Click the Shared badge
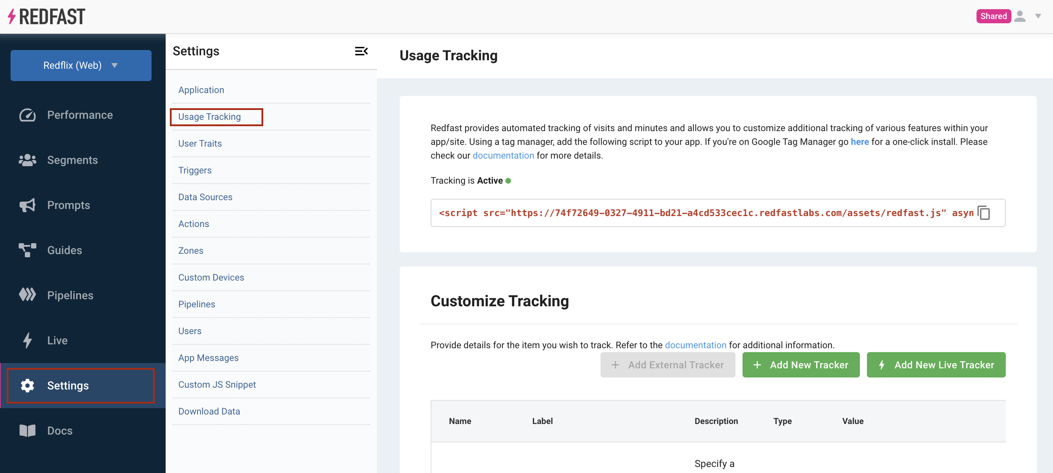The height and width of the screenshot is (473, 1053). (993, 16)
